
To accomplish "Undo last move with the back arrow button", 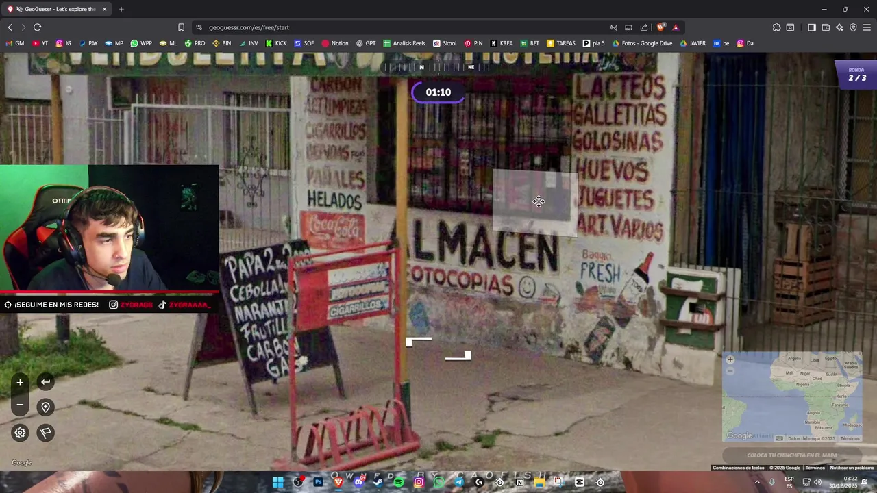I will 45,382.
